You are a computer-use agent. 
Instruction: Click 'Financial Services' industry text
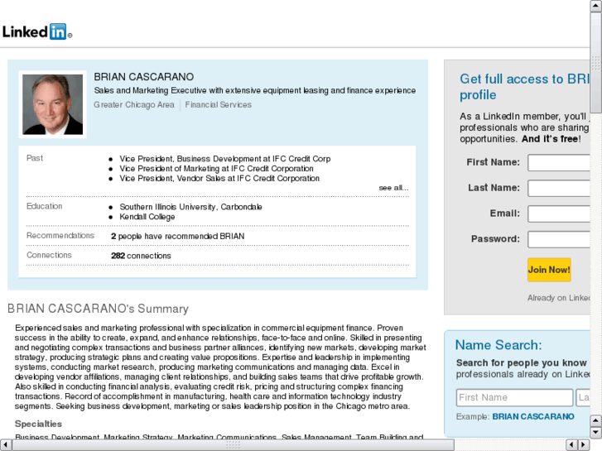pyautogui.click(x=219, y=105)
